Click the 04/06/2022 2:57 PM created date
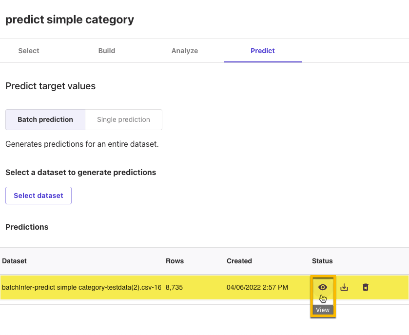The image size is (409, 335). coord(257,287)
